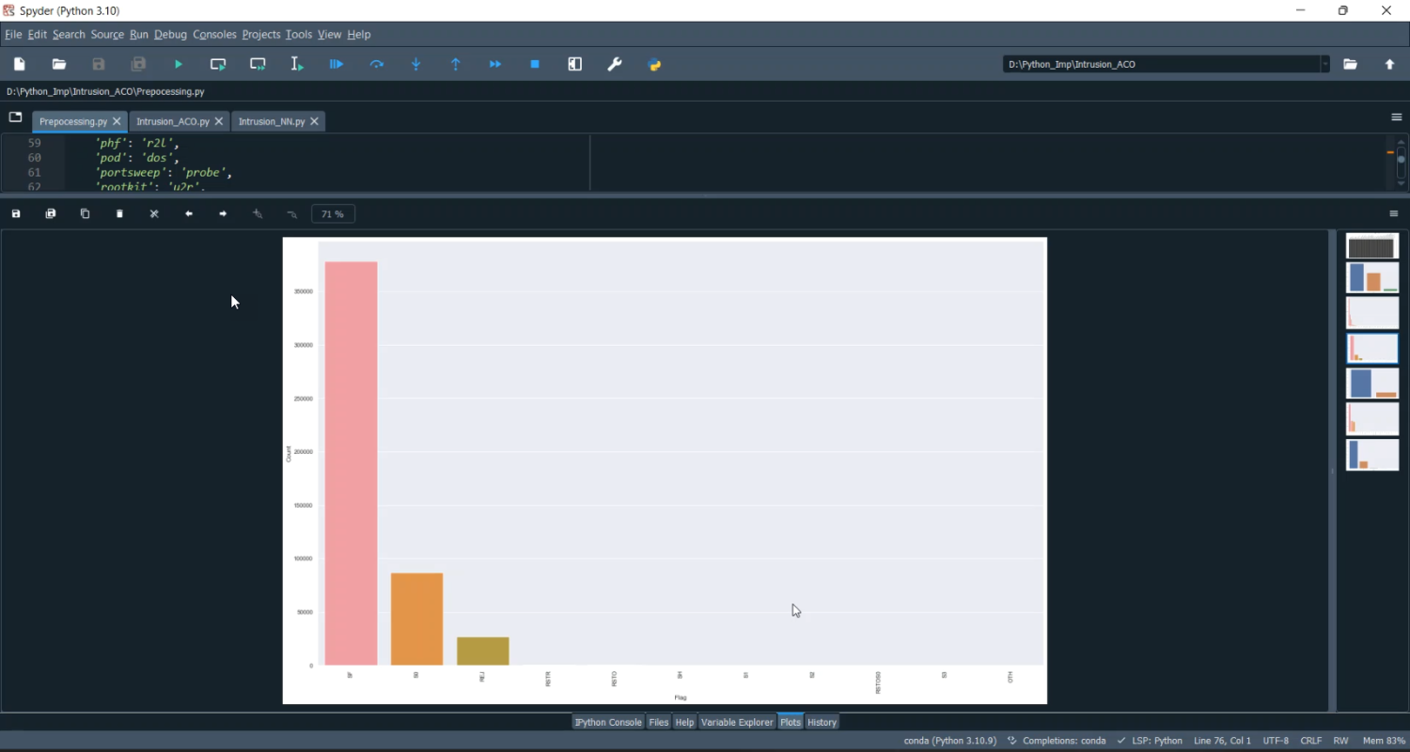This screenshot has height=752, width=1410.
Task: Switch to the Variable Explorer pane tab
Action: pos(737,722)
